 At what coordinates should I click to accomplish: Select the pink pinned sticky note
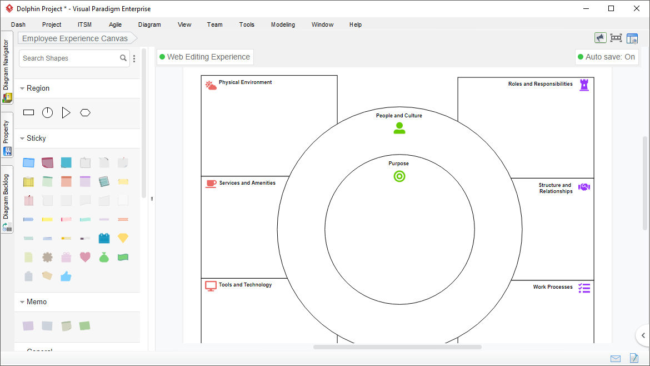click(28, 200)
